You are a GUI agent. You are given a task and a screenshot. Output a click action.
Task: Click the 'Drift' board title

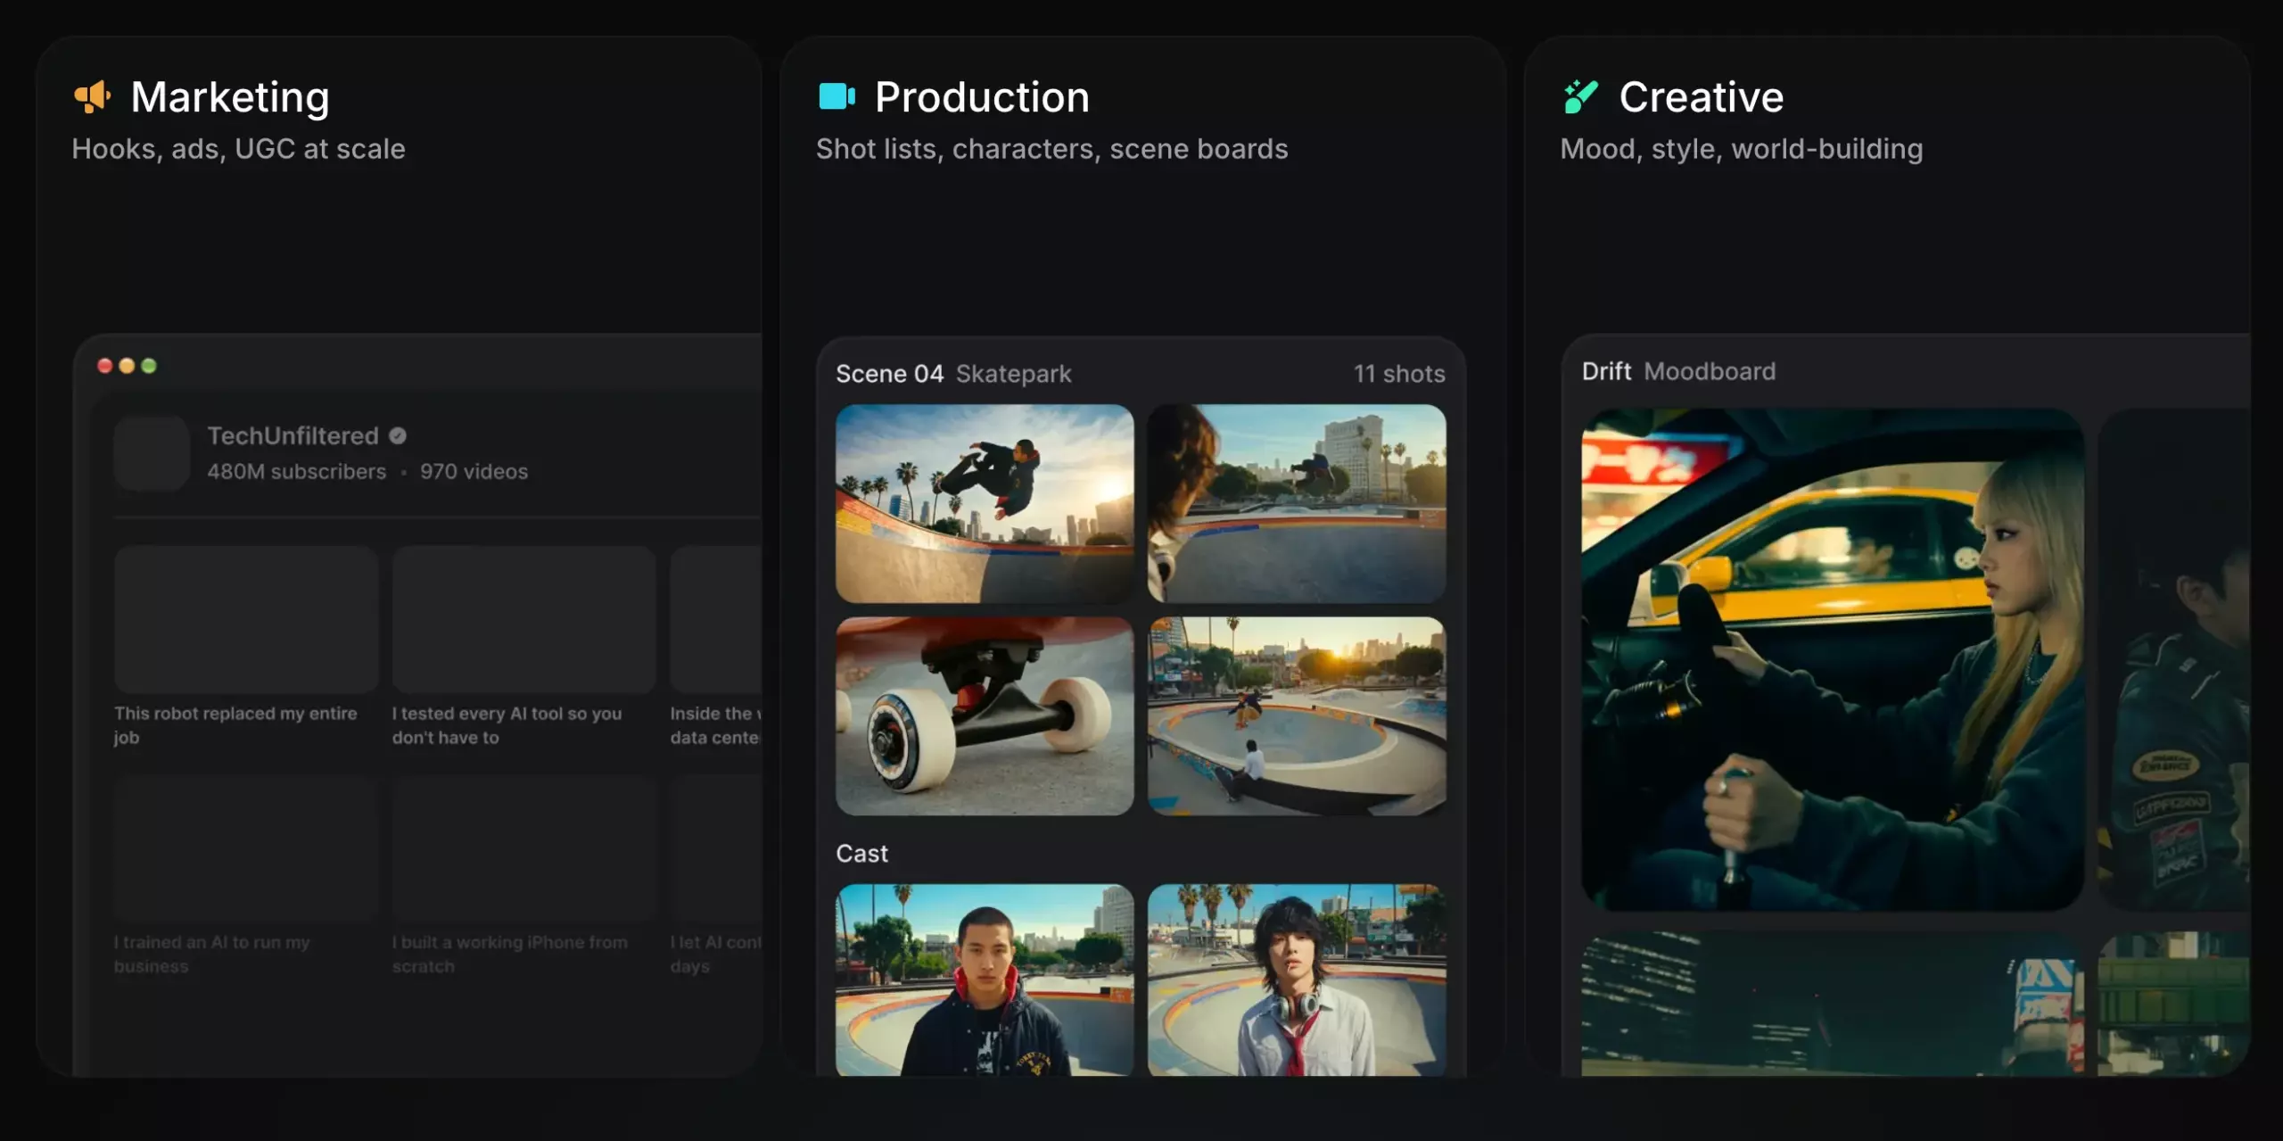pos(1606,371)
